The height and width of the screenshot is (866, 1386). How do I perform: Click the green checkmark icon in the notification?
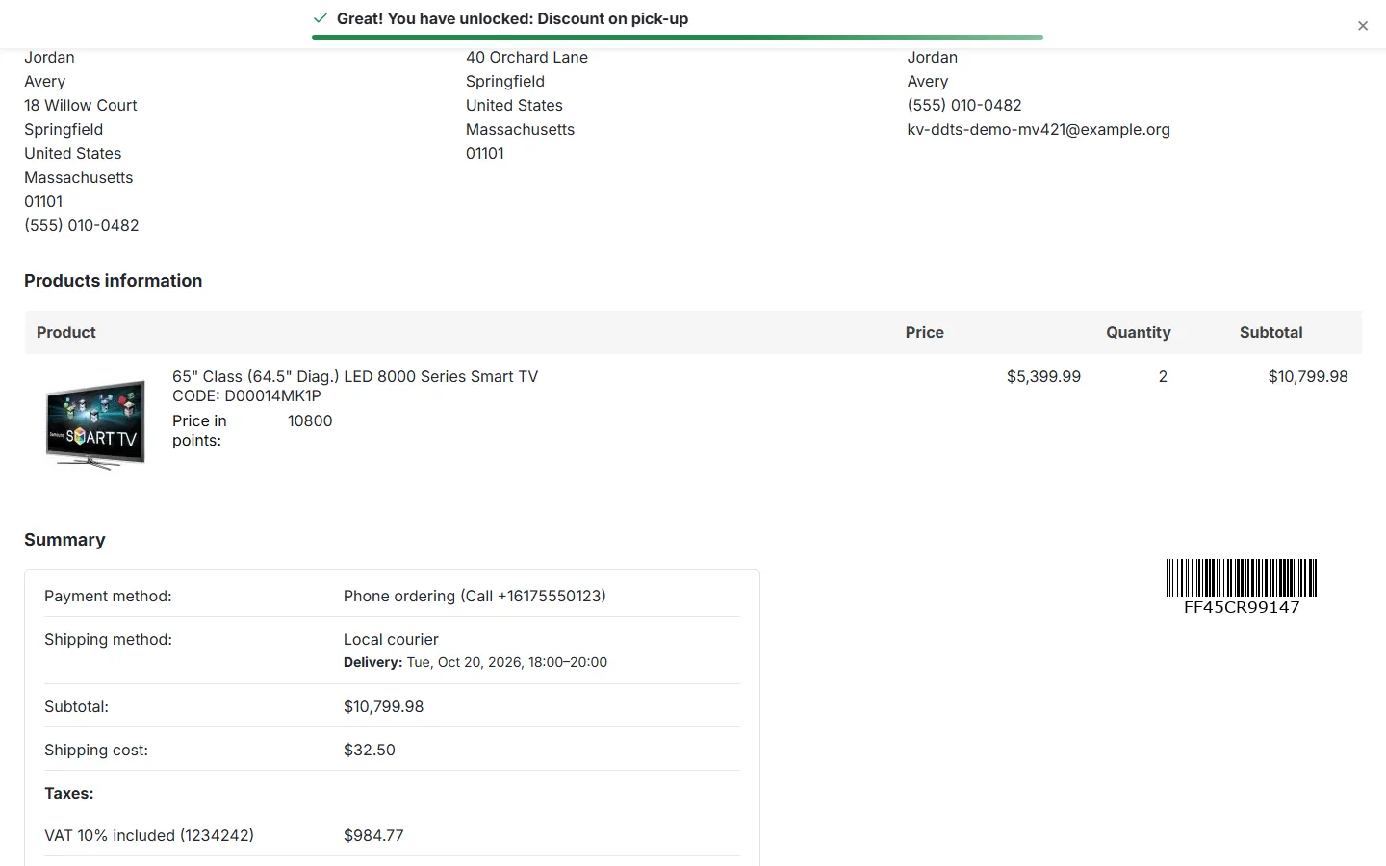[321, 18]
